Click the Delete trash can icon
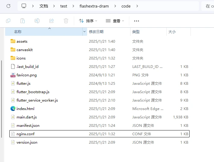214x162 pixels. tap(66, 21)
